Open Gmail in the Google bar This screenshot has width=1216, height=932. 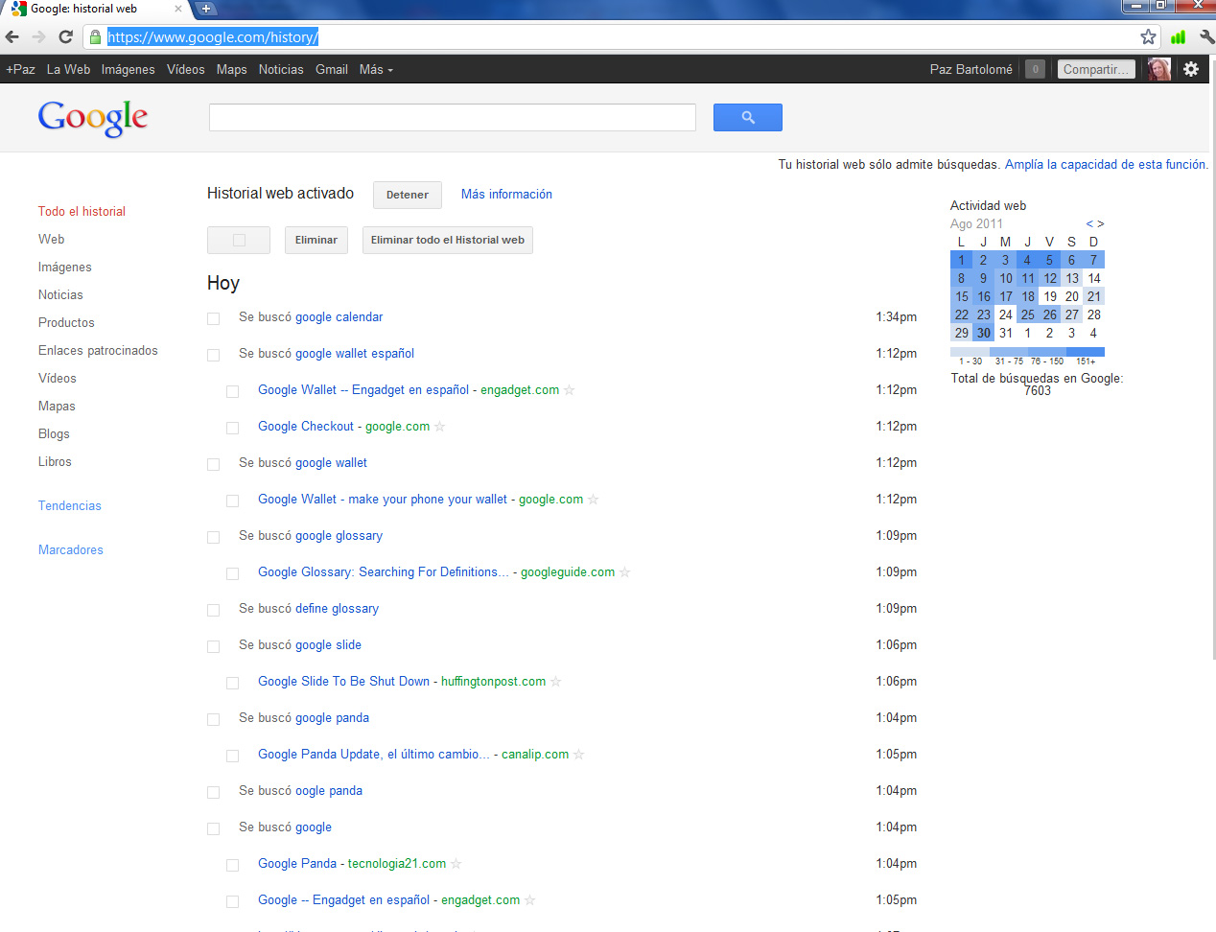pyautogui.click(x=332, y=69)
